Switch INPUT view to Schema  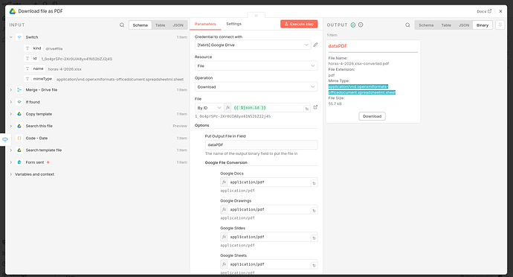tap(140, 25)
